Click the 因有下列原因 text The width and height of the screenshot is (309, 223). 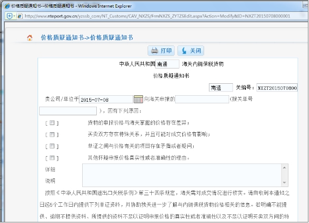coord(125,111)
